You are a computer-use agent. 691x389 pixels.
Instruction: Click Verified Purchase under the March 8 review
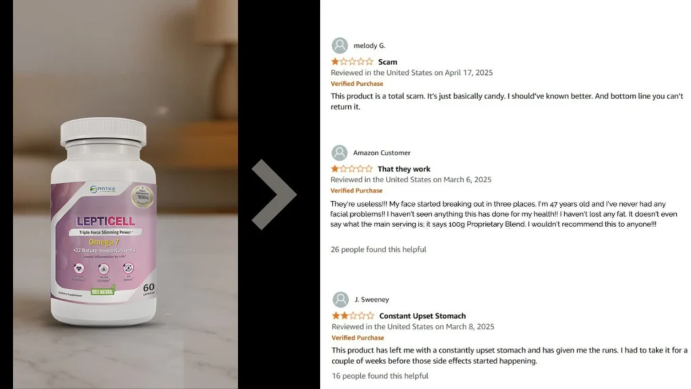(358, 338)
